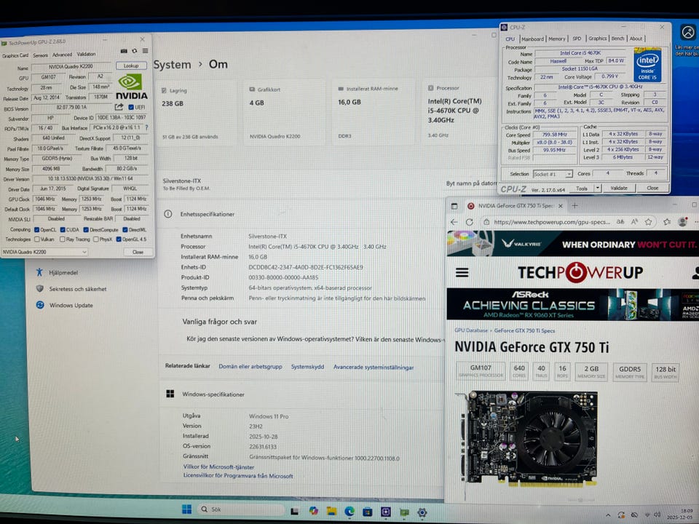The height and width of the screenshot is (524, 699).
Task: Toggle the OpenCL checkbox in GPU-Z
Action: coord(37,230)
